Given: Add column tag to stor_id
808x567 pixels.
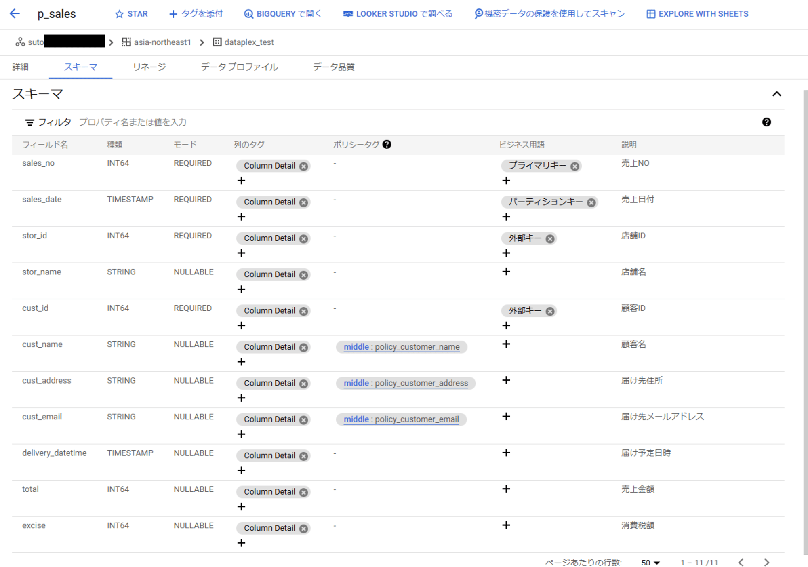Looking at the screenshot, I should tap(241, 253).
